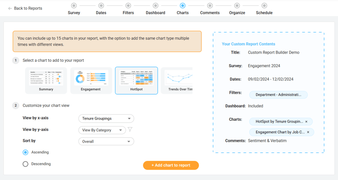Select the Ascending radio button
338x180 pixels.
[26, 153]
